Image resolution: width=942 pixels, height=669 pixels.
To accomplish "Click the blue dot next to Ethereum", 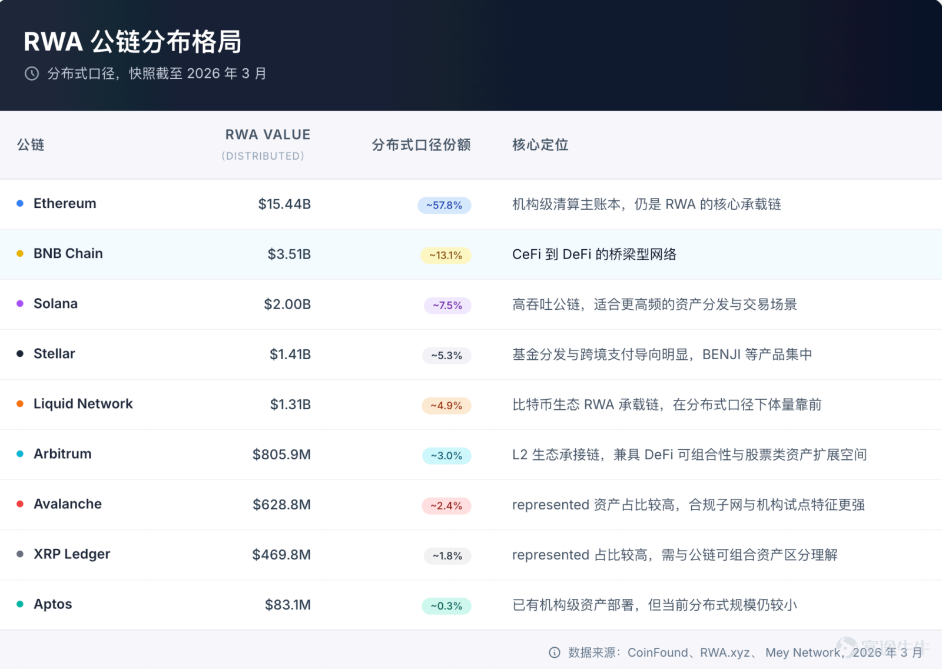I will (x=20, y=203).
